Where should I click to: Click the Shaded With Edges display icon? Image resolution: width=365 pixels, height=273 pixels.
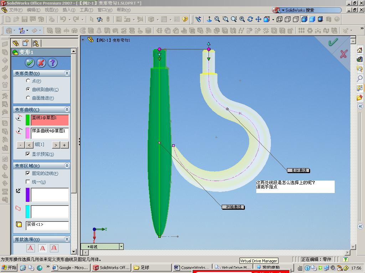[x=304, y=19]
